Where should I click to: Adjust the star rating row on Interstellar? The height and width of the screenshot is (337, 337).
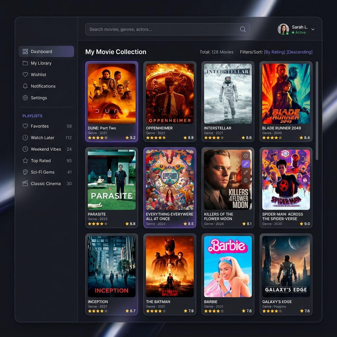tap(213, 138)
